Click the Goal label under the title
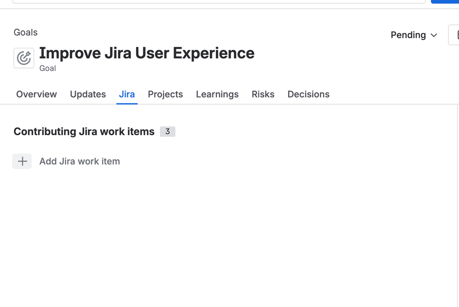459x307 pixels. click(48, 68)
